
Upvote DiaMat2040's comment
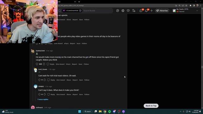[37, 64]
